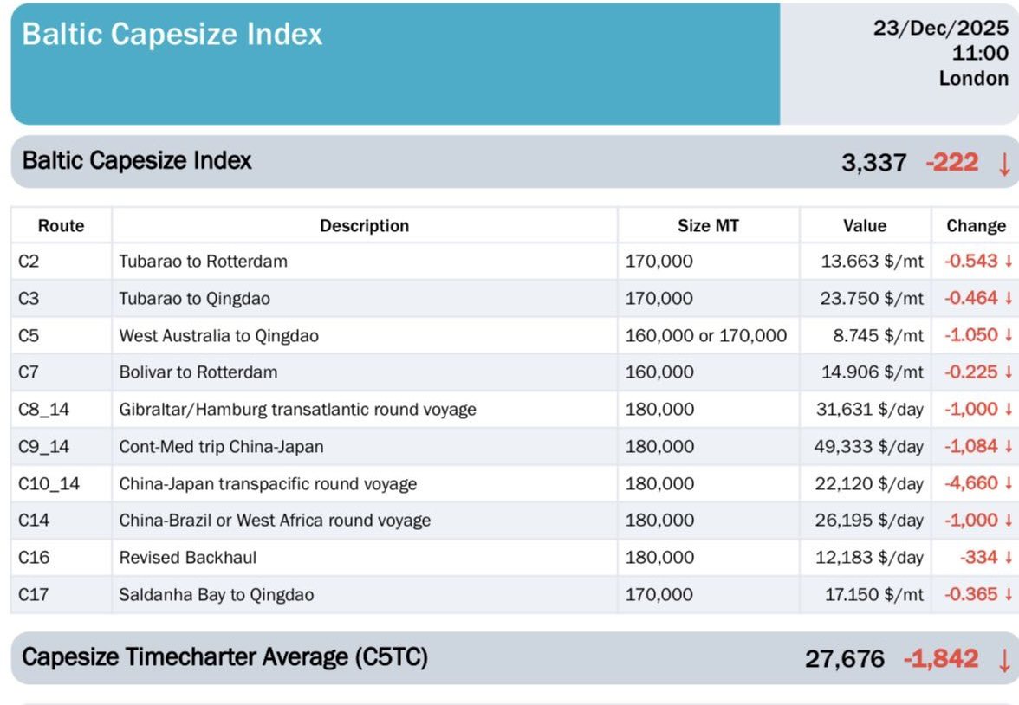Click the Route column header

[x=61, y=225]
